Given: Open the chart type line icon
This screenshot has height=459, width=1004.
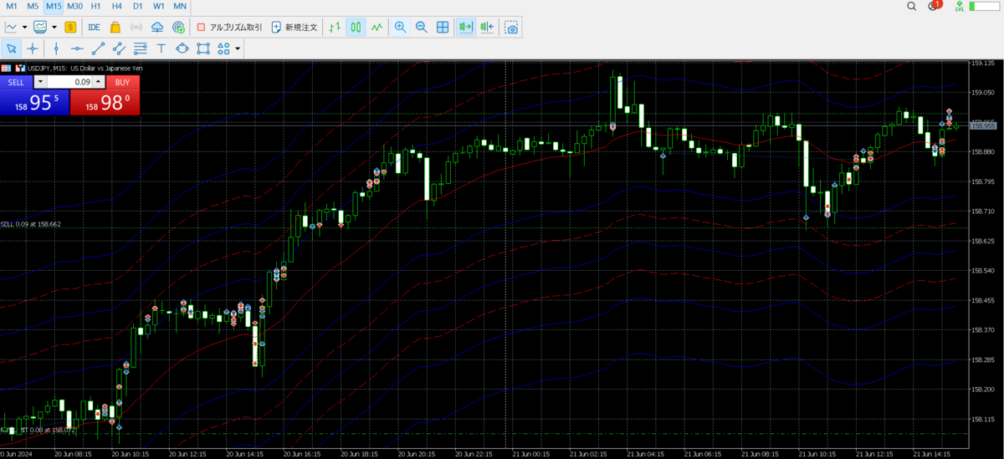Looking at the screenshot, I should tap(12, 27).
